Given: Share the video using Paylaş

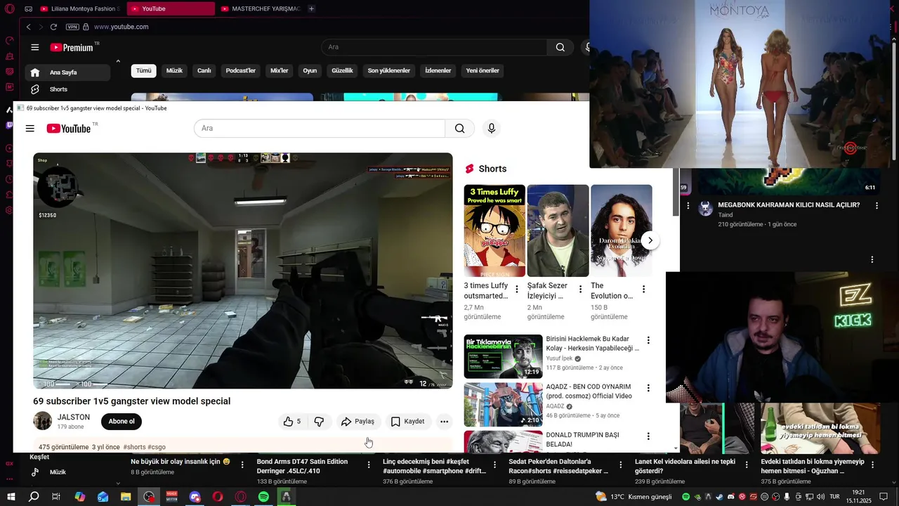Looking at the screenshot, I should (357, 422).
